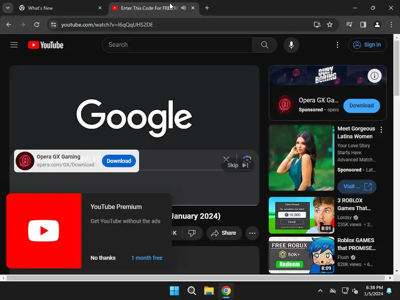Switch to the Enter This Code YouTube tab

pos(149,8)
